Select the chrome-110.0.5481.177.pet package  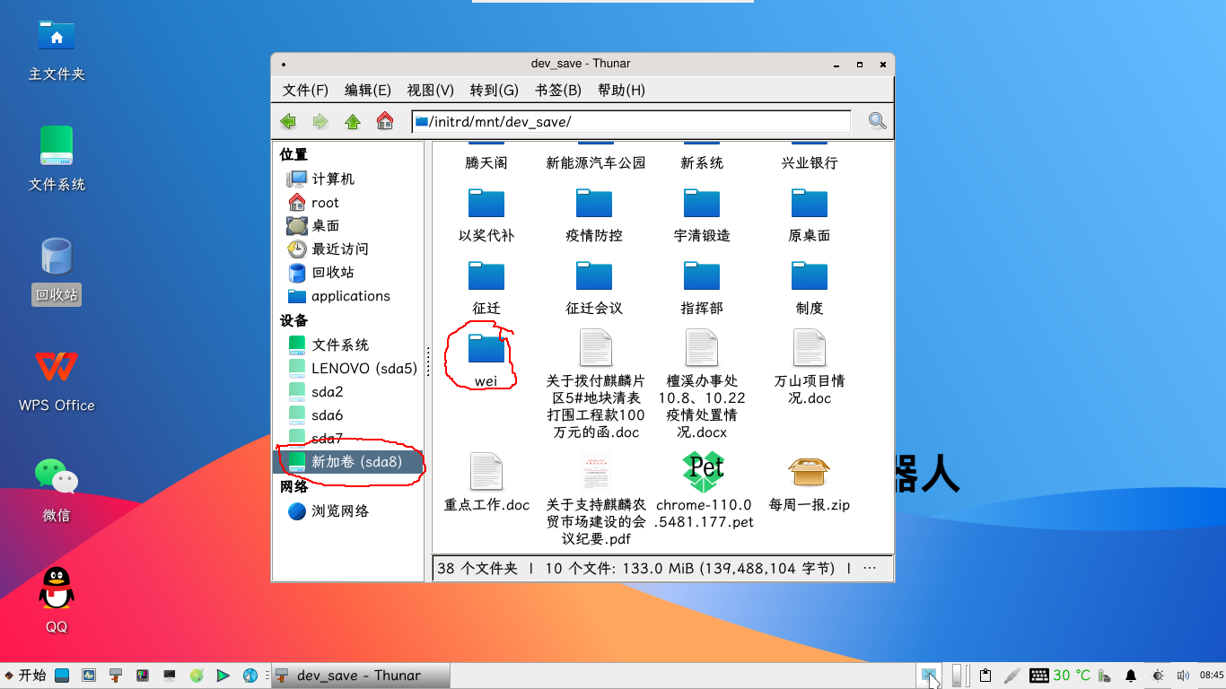705,491
